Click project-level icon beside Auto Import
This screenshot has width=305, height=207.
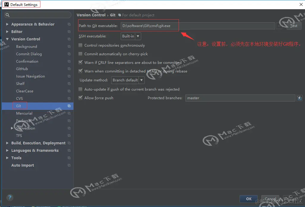[x=69, y=165]
